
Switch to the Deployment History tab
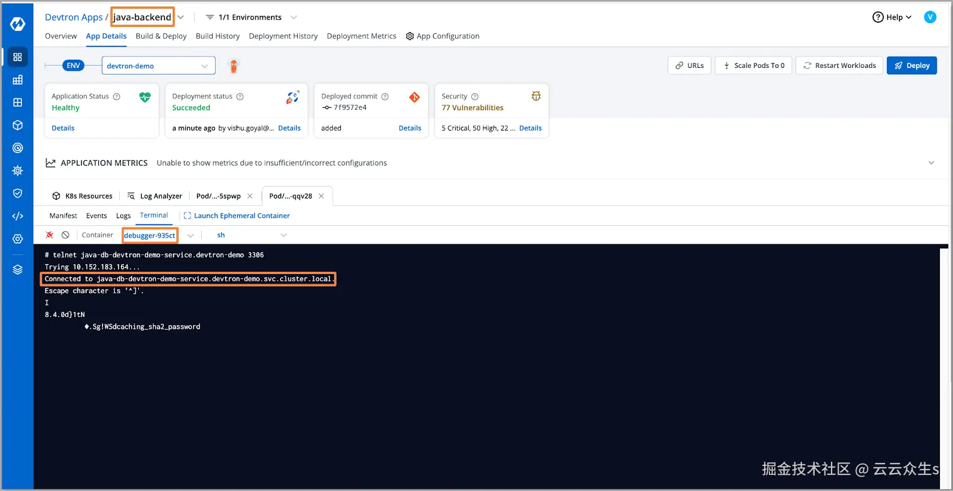[283, 36]
